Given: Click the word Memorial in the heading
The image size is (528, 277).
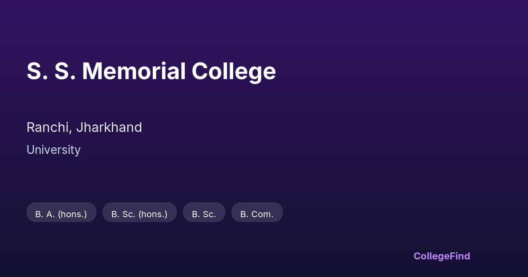Looking at the screenshot, I should [134, 71].
